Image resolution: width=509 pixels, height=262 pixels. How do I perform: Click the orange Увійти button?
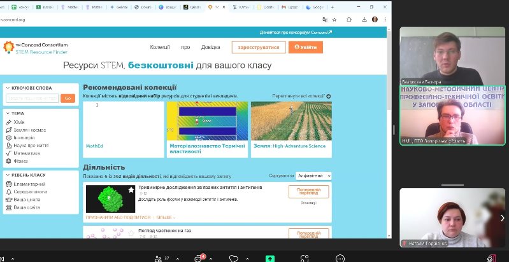(306, 47)
